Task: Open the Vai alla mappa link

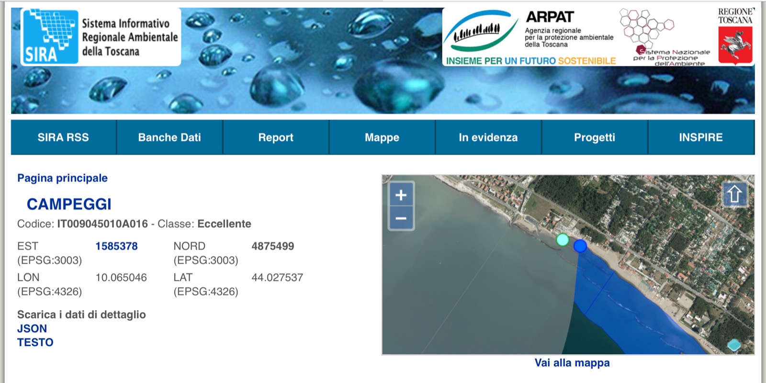Action: [x=572, y=363]
